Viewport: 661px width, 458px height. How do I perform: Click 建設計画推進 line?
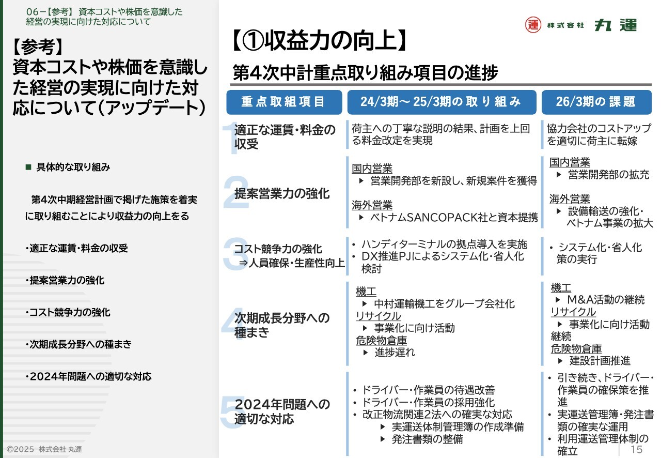tap(600, 361)
